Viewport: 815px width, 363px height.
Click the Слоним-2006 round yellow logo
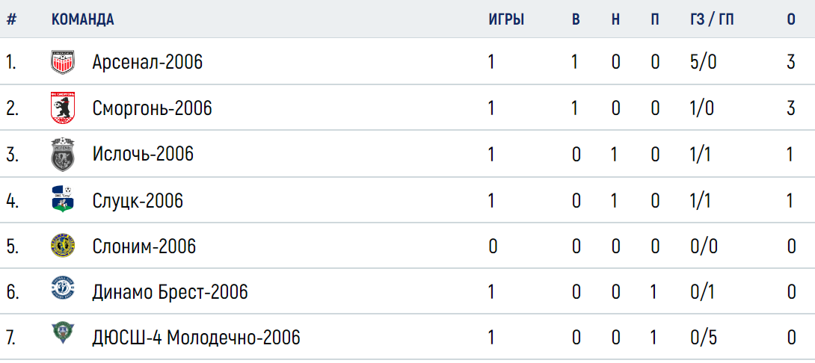tap(63, 246)
